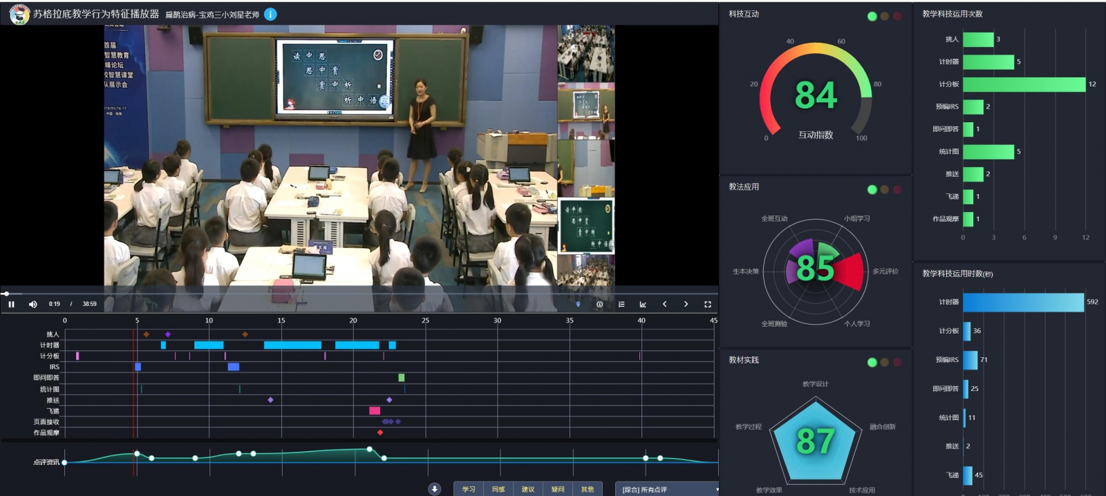Click the pink 飞递 marker on the timeline

pos(375,410)
